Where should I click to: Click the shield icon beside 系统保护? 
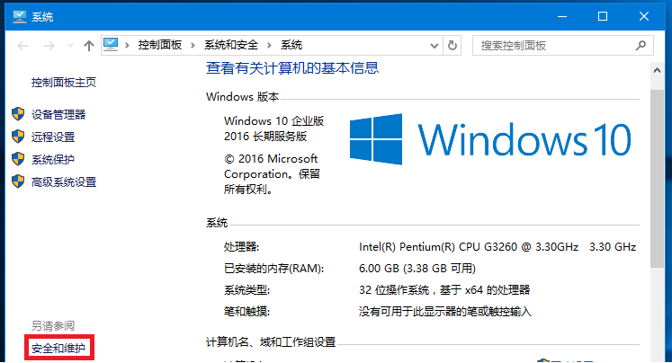(18, 159)
